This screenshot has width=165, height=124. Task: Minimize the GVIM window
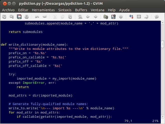9,4
